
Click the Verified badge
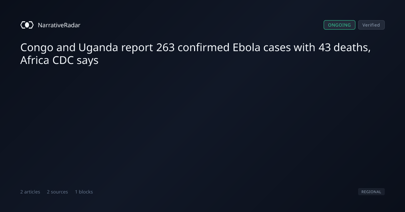click(371, 25)
